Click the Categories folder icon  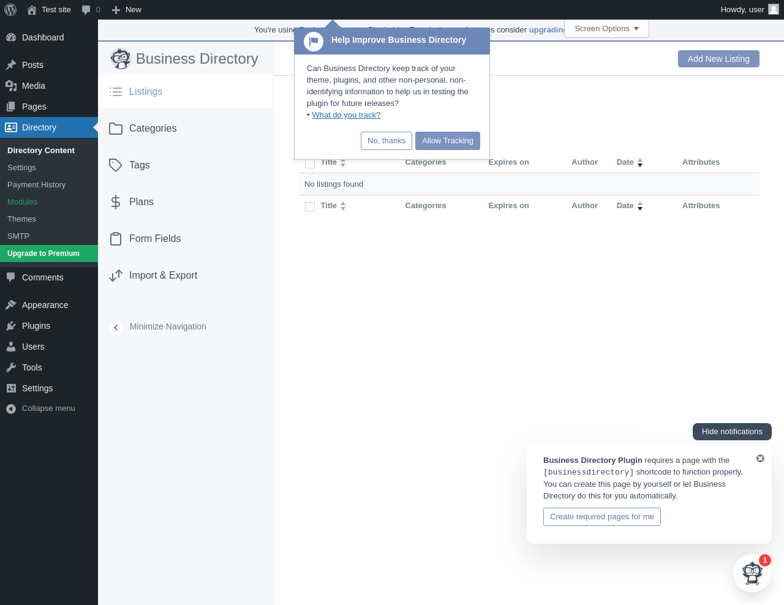[116, 129]
